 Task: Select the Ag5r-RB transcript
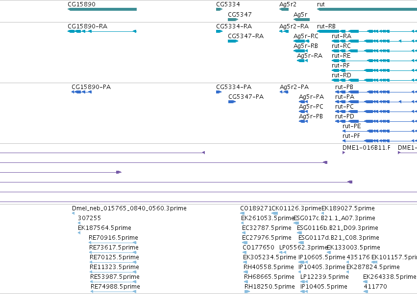coord(300,51)
